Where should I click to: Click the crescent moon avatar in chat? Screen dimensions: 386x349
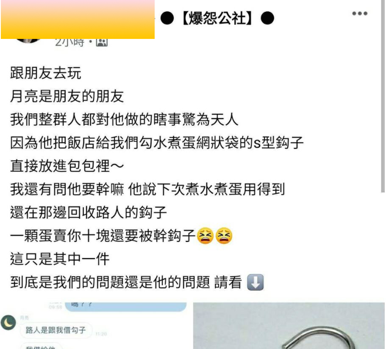coord(8,322)
